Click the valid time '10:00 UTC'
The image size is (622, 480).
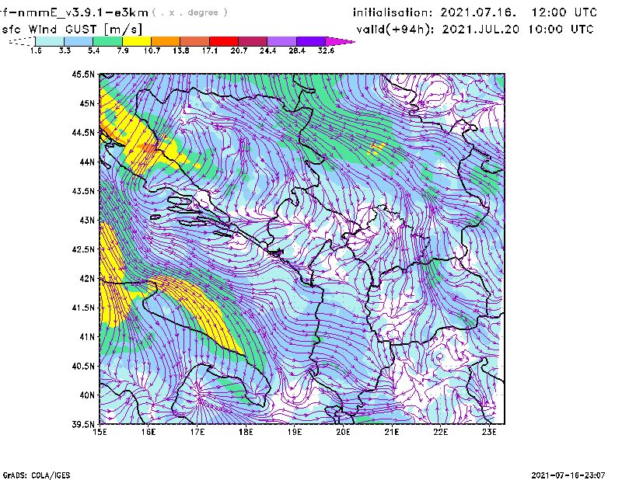coord(561,30)
